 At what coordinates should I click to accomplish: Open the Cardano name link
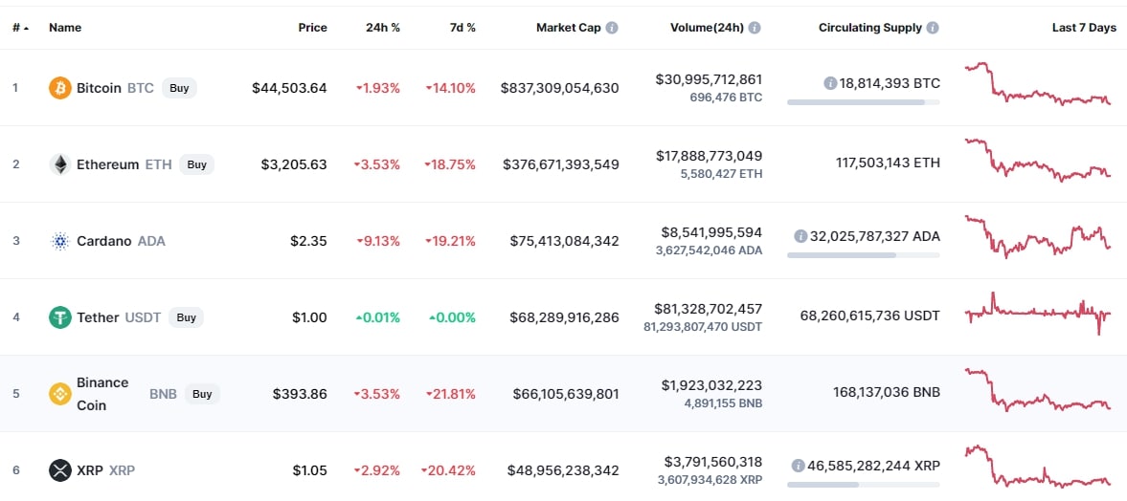(x=104, y=241)
